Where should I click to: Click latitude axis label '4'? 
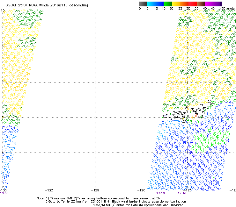[x=3, y=117]
